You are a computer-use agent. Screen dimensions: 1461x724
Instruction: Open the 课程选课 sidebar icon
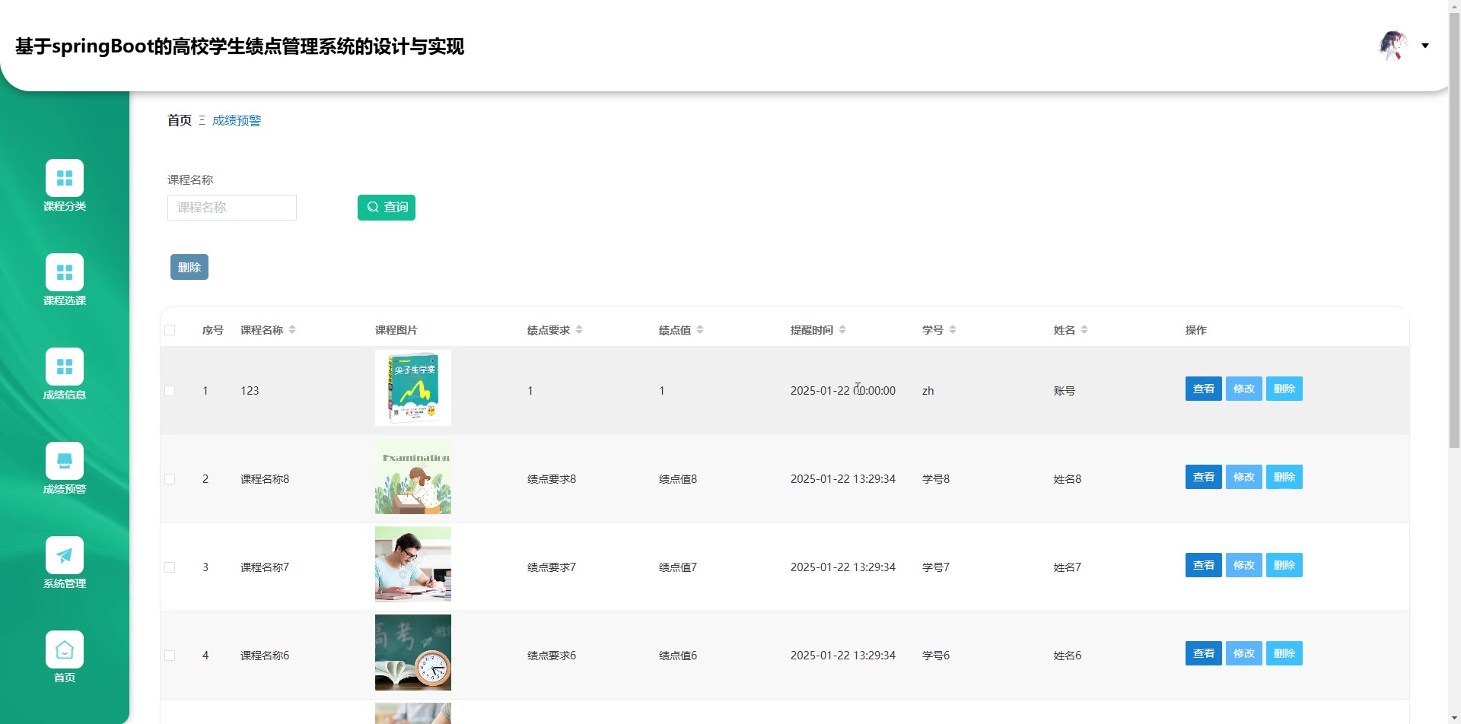[x=65, y=272]
